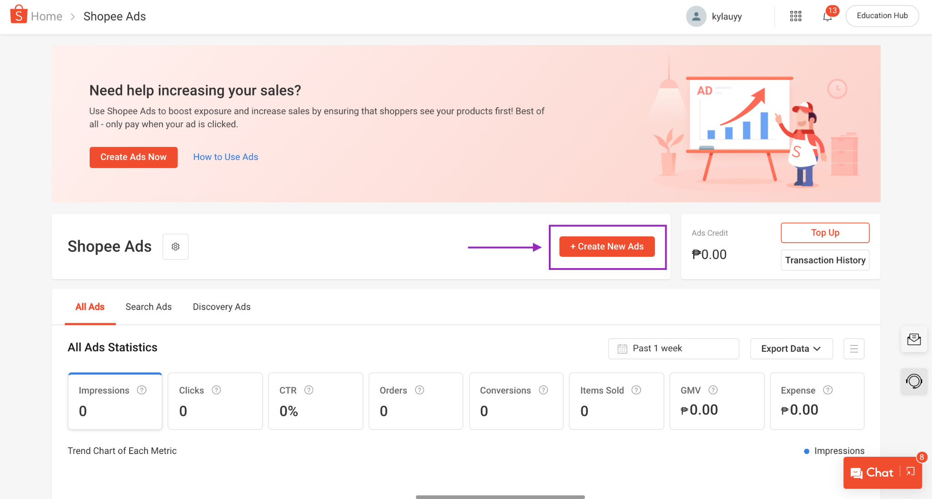Toggle the Impressions chart legend item
This screenshot has width=932, height=499.
(834, 451)
